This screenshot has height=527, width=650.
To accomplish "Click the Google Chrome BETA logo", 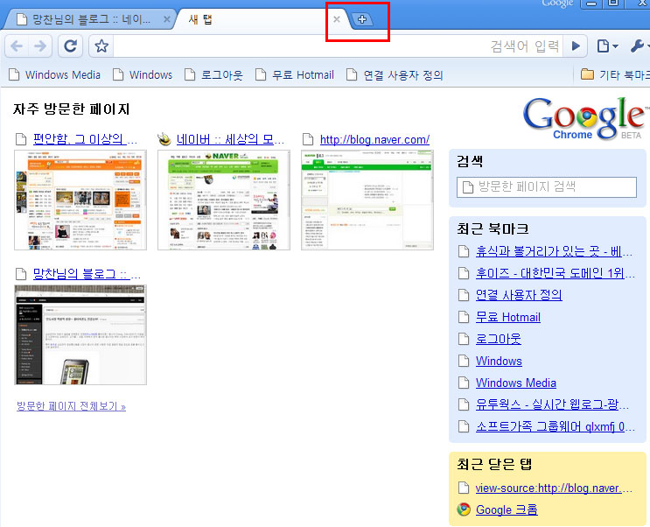I will pyautogui.click(x=585, y=119).
